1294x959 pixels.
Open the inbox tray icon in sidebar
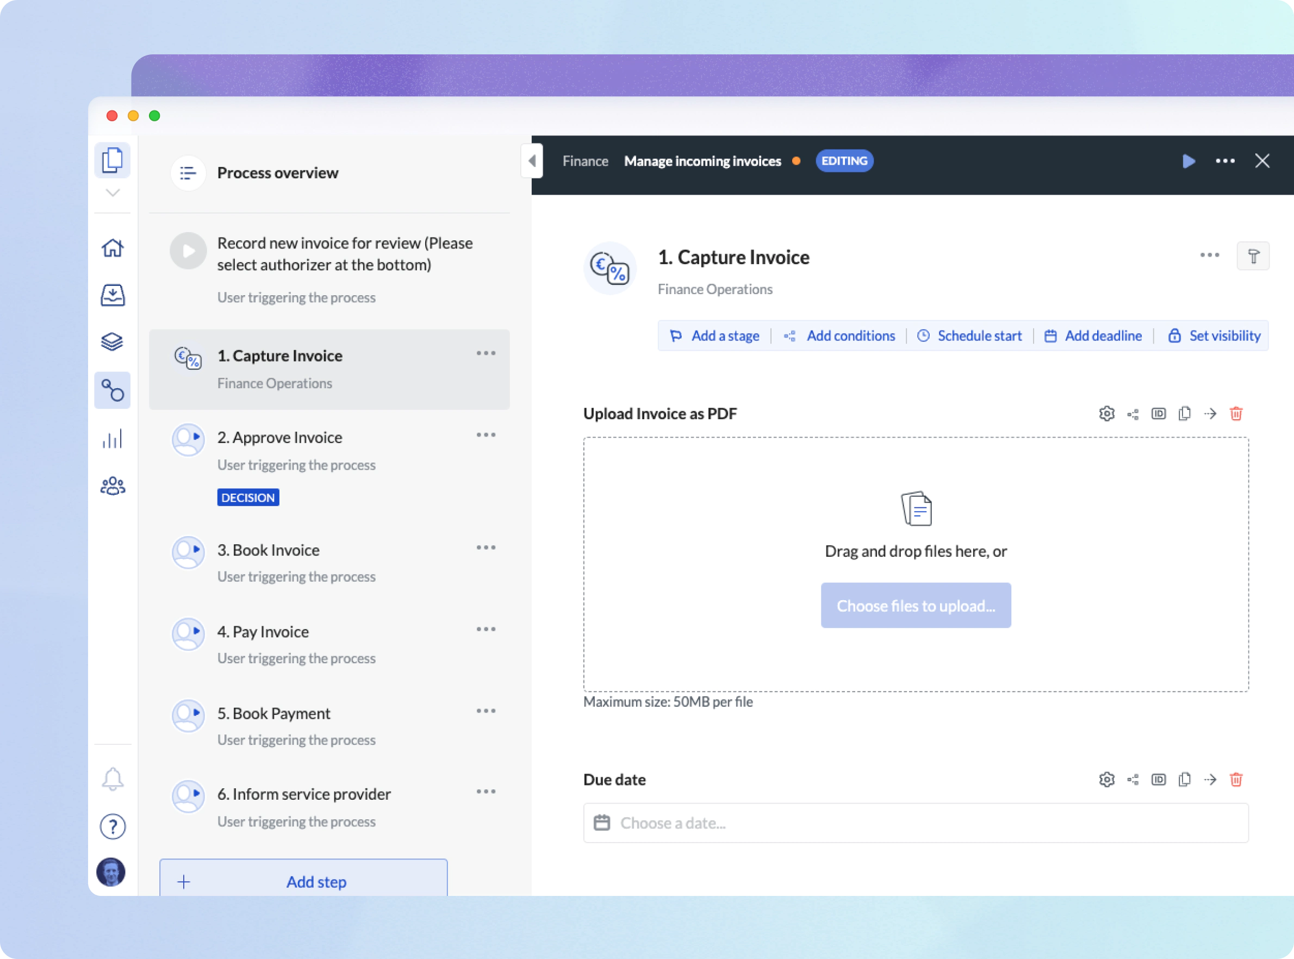pos(112,295)
